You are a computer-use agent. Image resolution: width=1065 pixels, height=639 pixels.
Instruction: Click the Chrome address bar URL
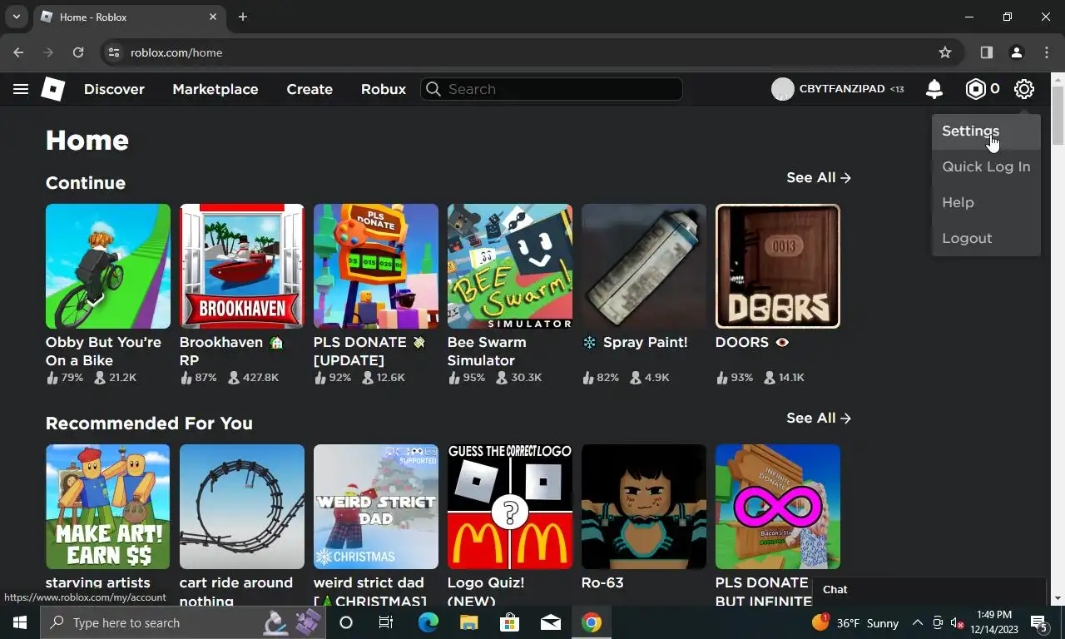coord(176,52)
